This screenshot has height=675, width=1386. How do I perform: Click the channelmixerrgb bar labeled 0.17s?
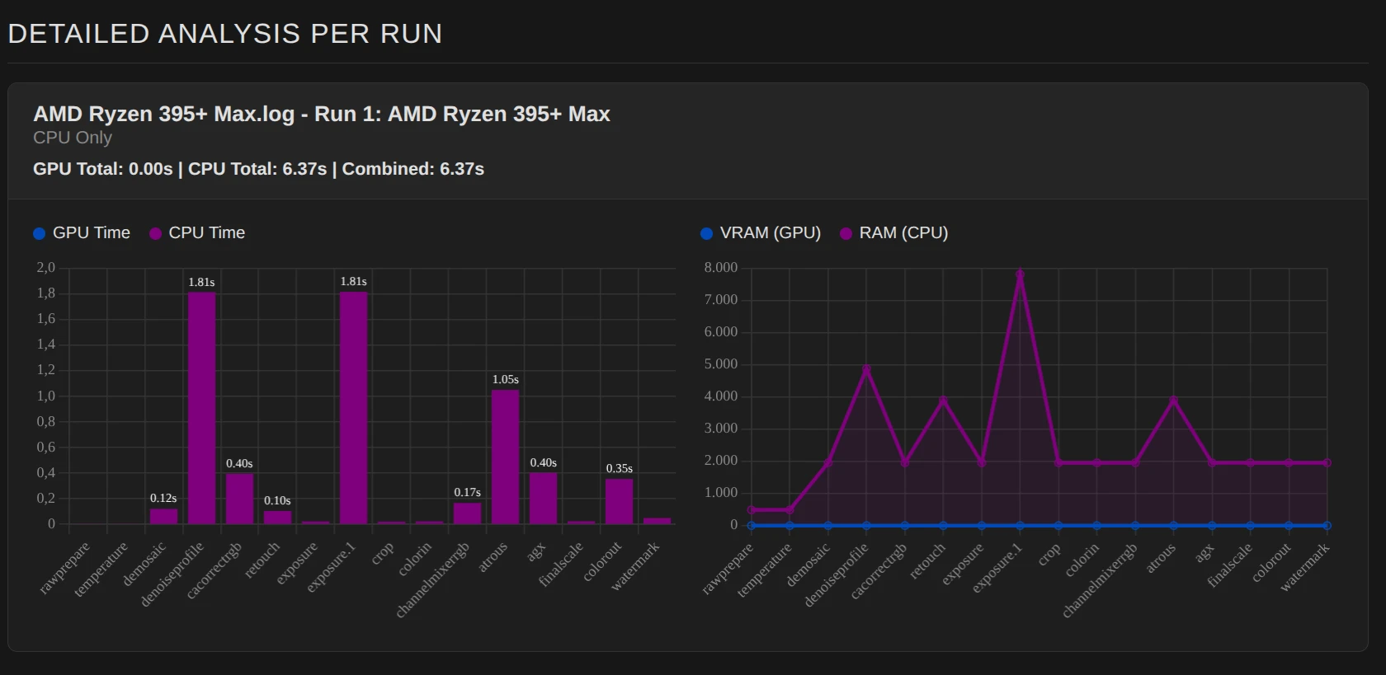pyautogui.click(x=467, y=513)
